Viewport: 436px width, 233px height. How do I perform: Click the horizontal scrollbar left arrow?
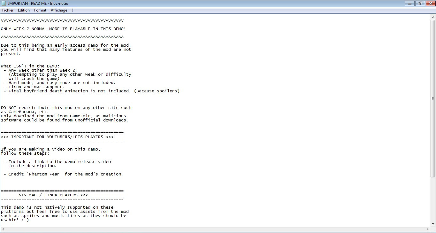3,229
